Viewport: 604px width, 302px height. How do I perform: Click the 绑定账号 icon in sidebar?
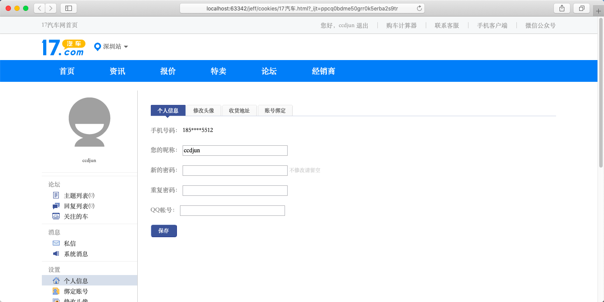point(56,291)
